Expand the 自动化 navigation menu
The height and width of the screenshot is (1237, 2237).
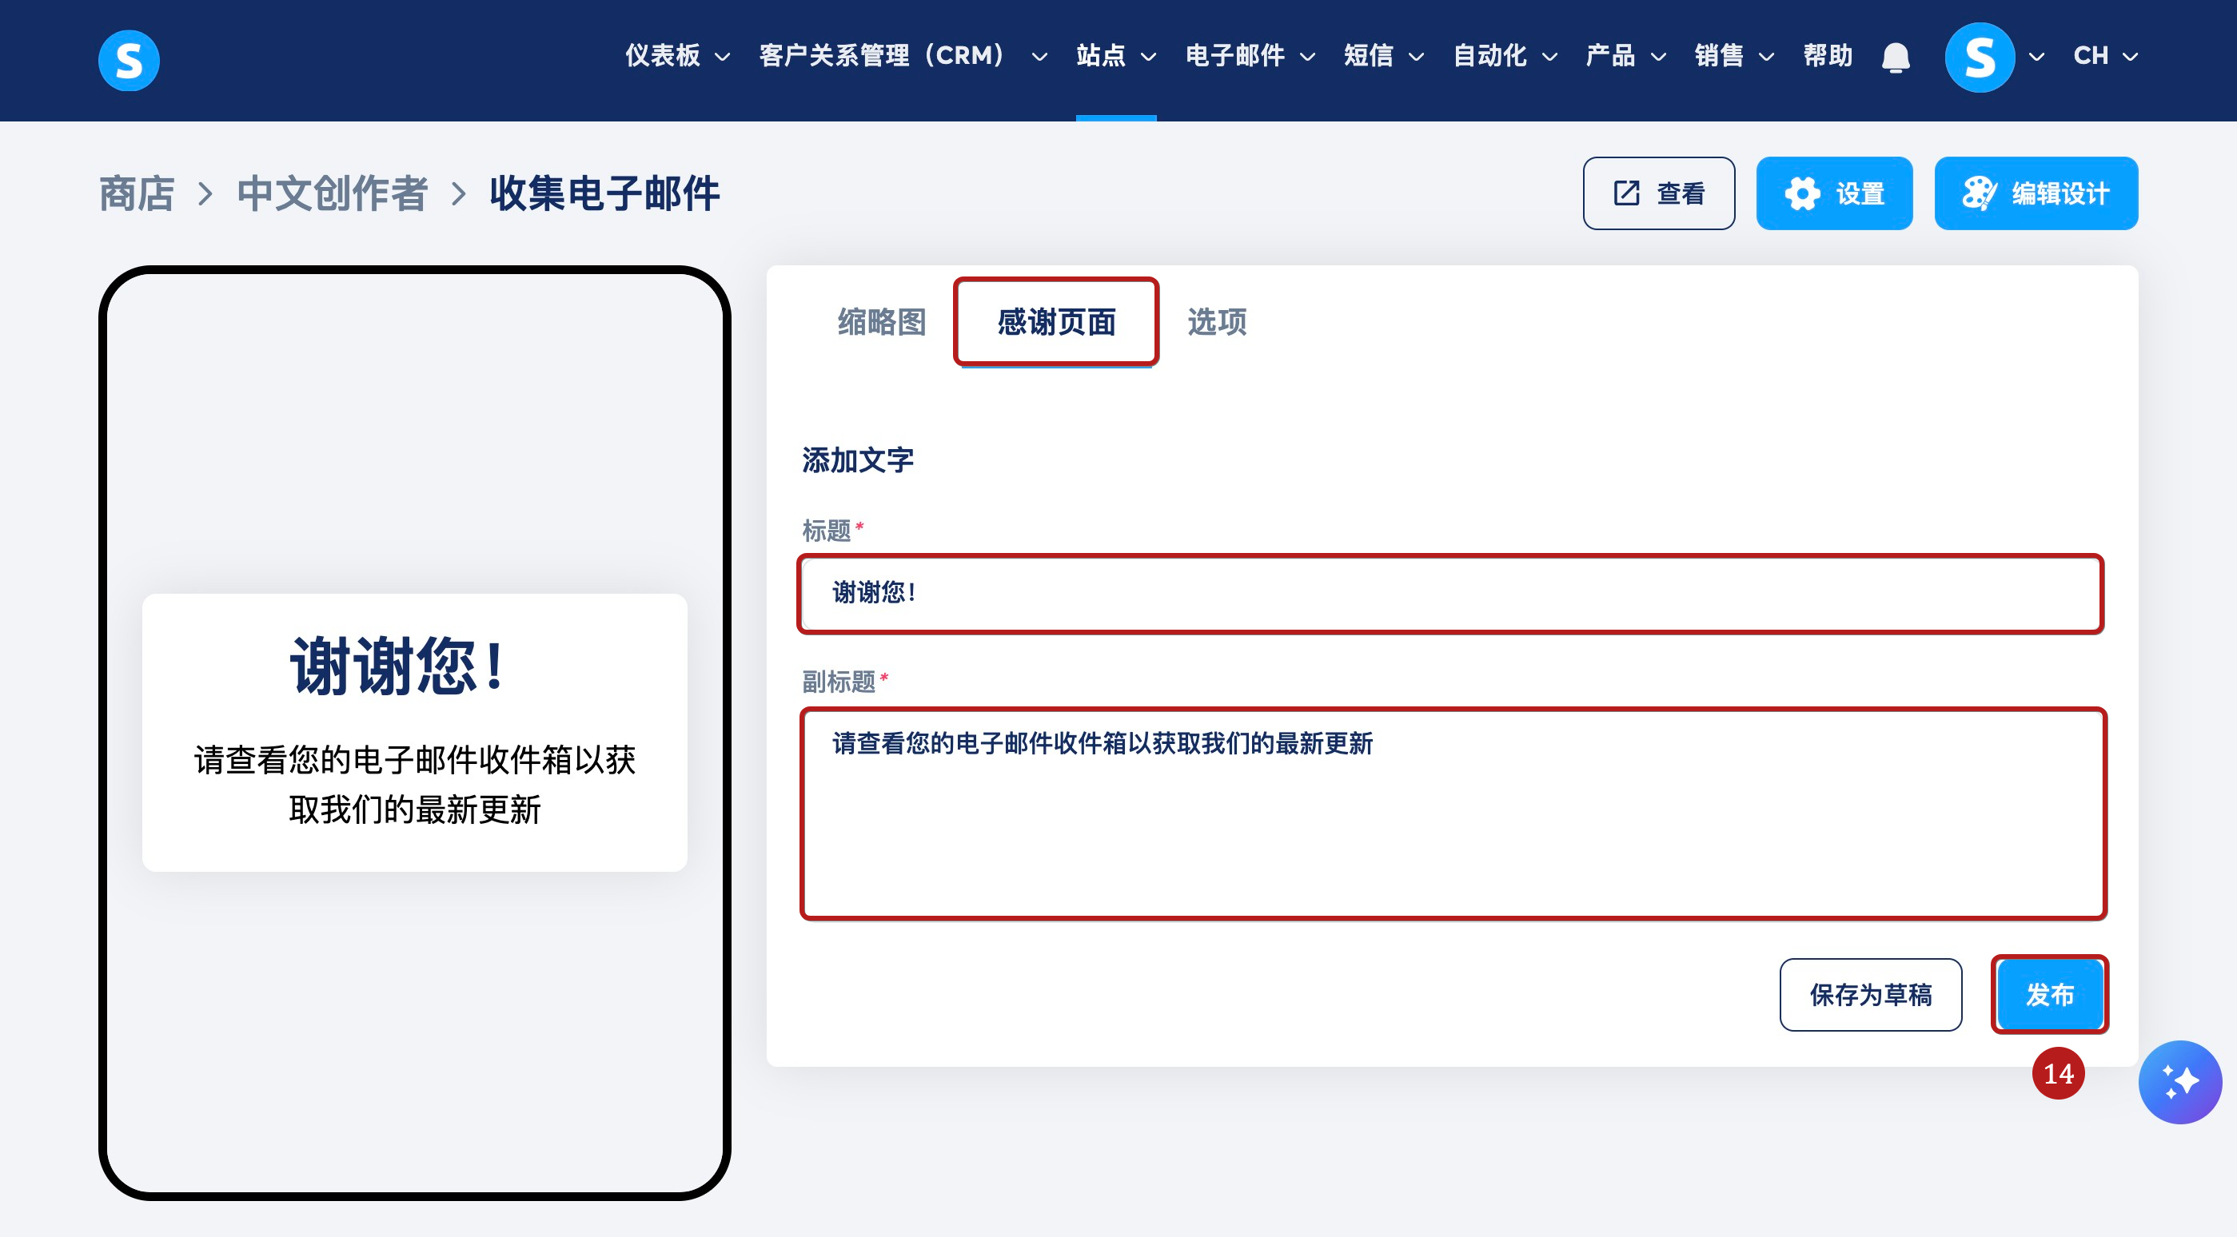pos(1504,56)
